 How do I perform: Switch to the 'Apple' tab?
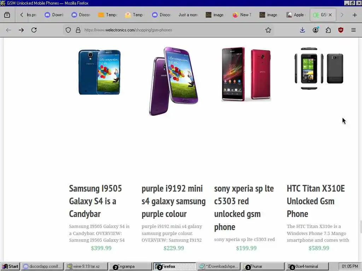296,15
